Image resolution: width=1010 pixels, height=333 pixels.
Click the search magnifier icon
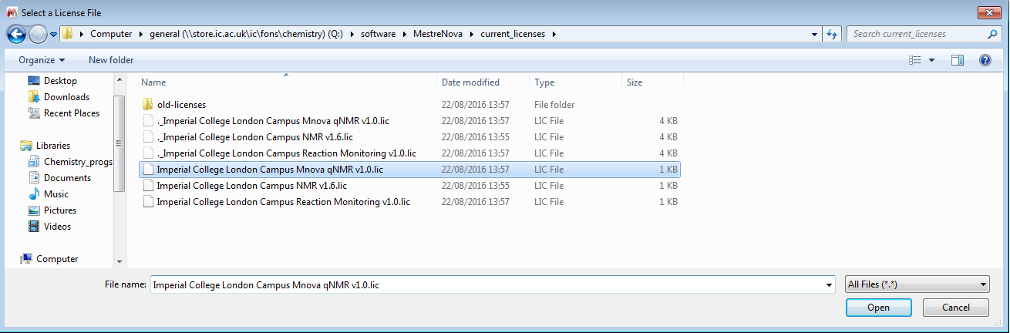pos(992,34)
